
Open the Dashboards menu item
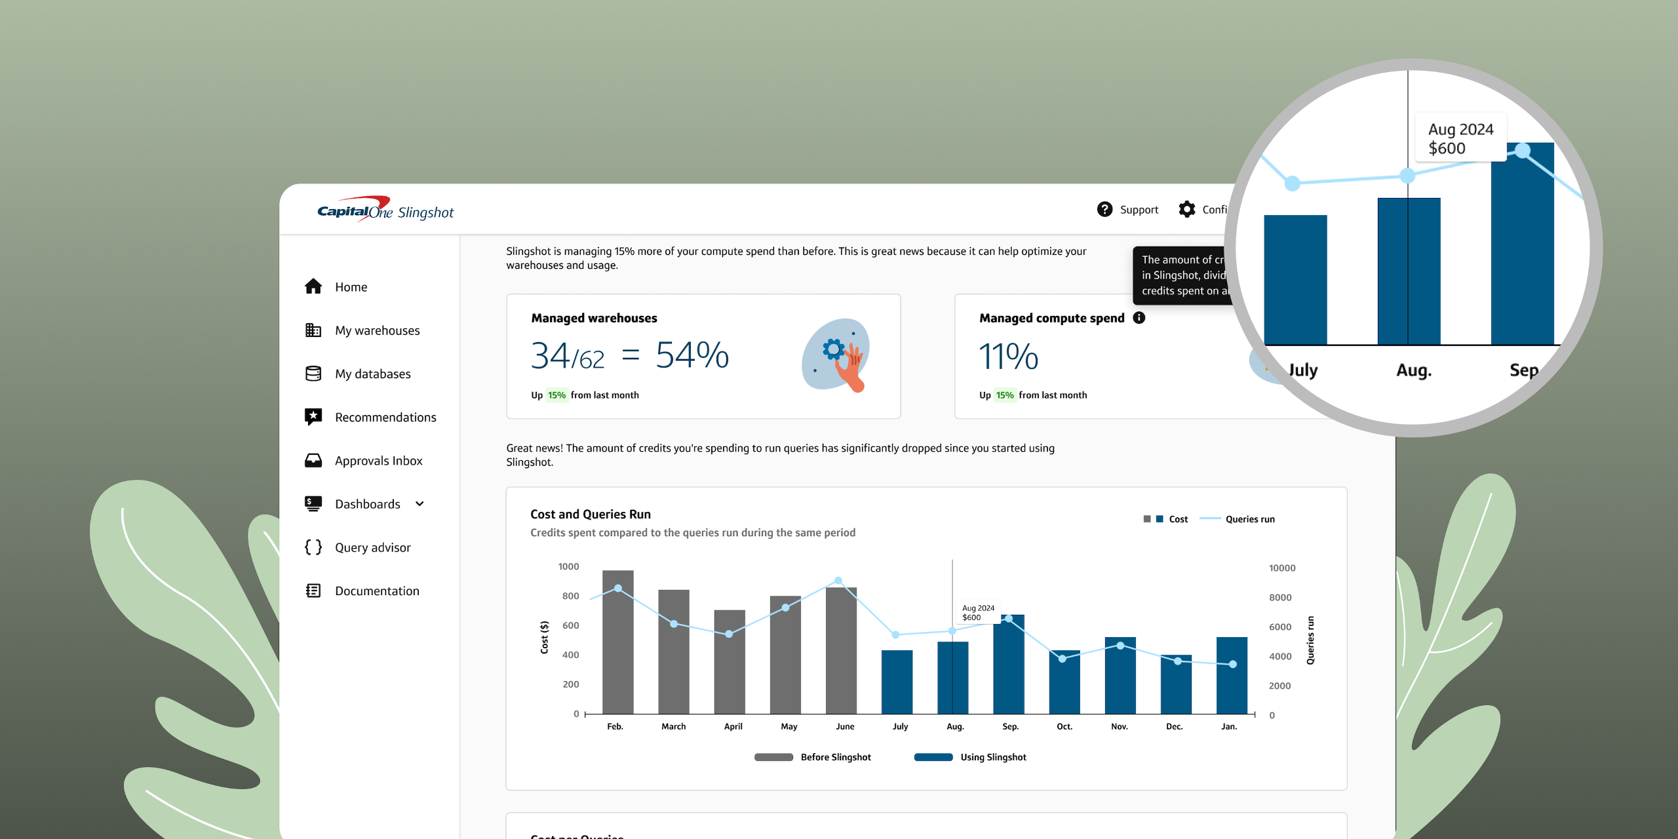point(367,504)
